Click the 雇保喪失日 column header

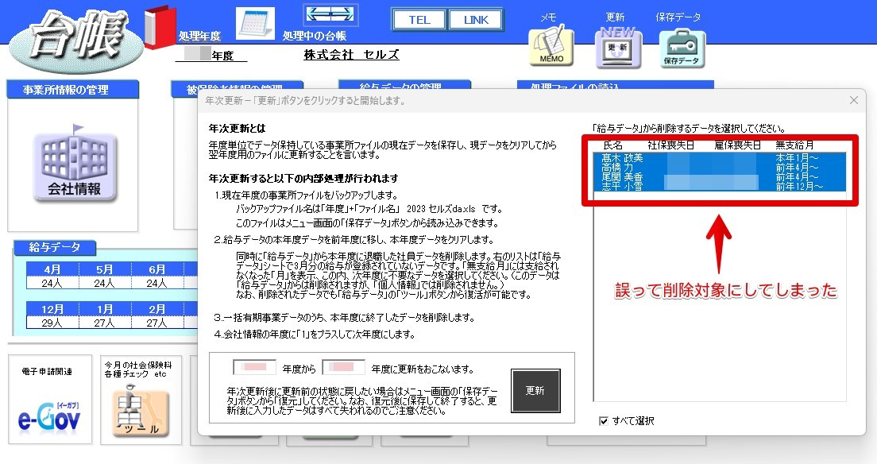click(738, 145)
